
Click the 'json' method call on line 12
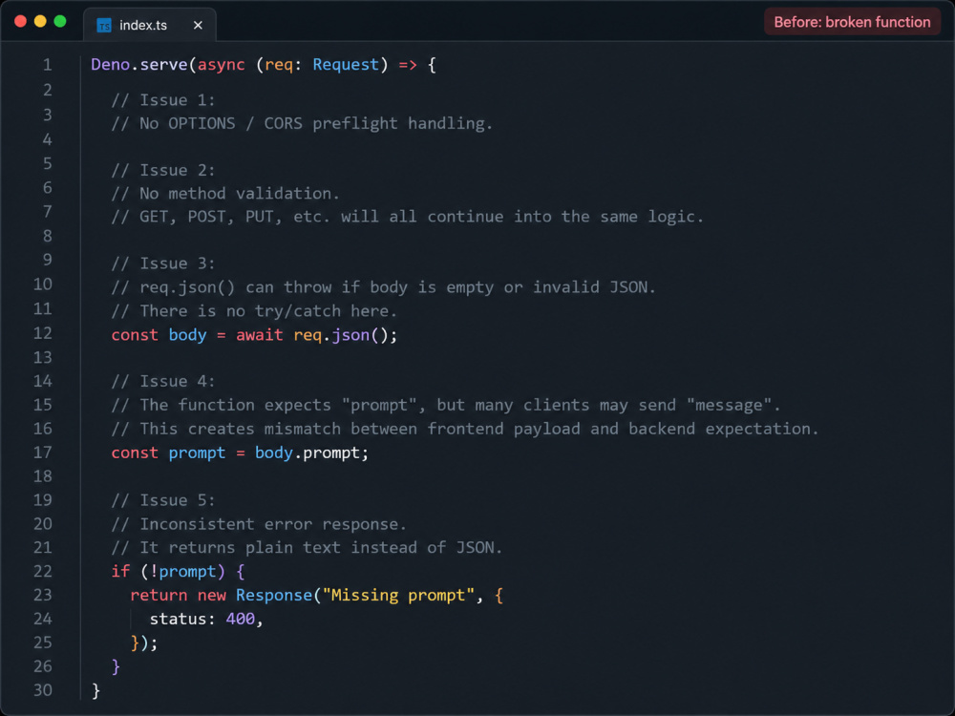pos(350,335)
